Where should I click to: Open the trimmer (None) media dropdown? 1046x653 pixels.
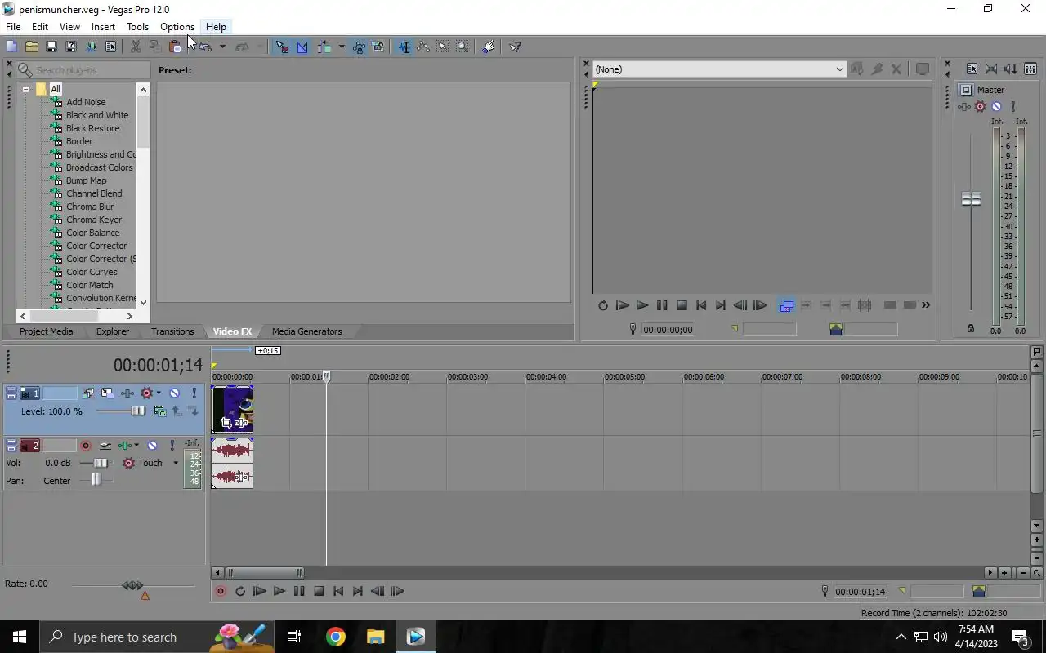coord(839,69)
